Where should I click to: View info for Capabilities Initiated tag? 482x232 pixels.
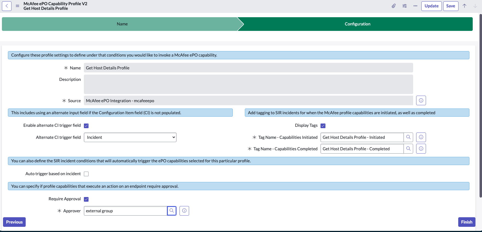coord(421,137)
